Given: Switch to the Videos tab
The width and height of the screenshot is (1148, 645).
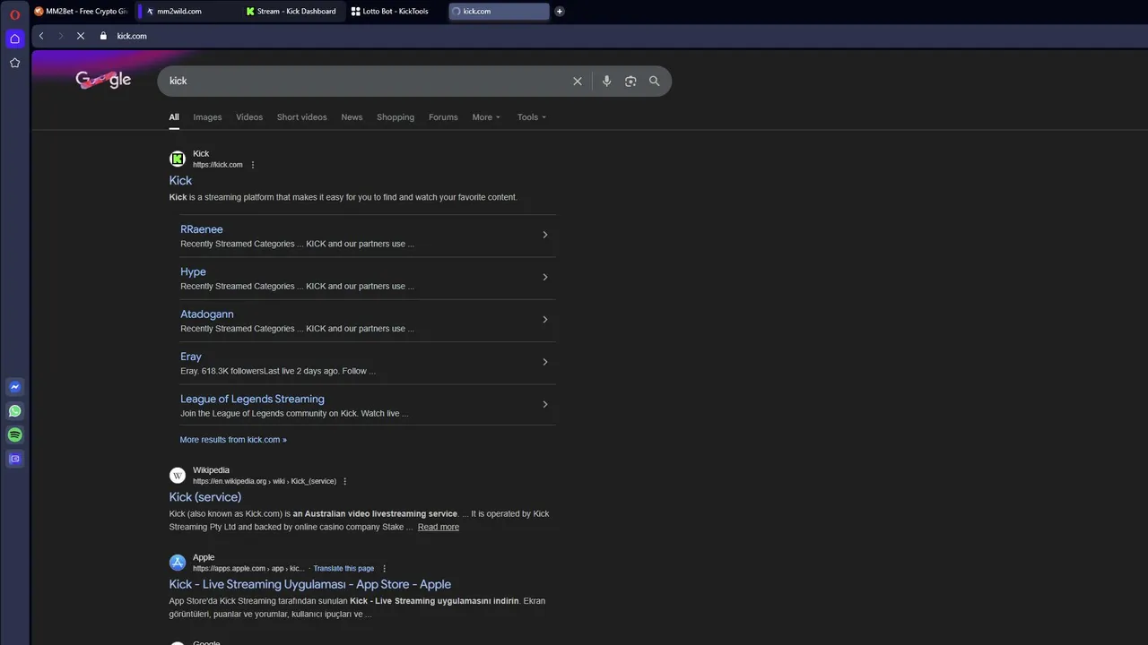Looking at the screenshot, I should (x=249, y=117).
